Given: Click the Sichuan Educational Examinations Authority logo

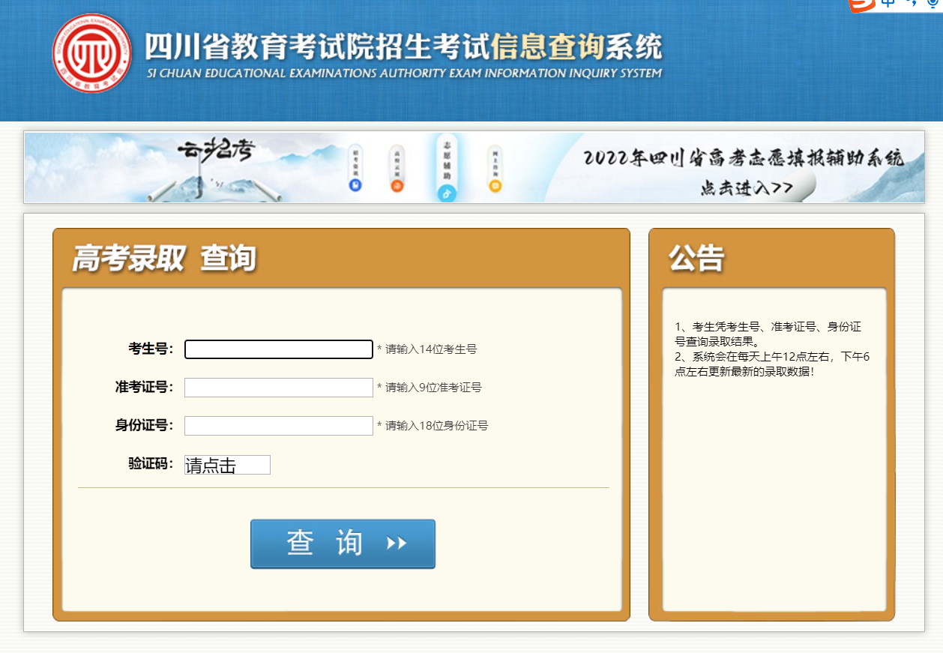Looking at the screenshot, I should [92, 53].
